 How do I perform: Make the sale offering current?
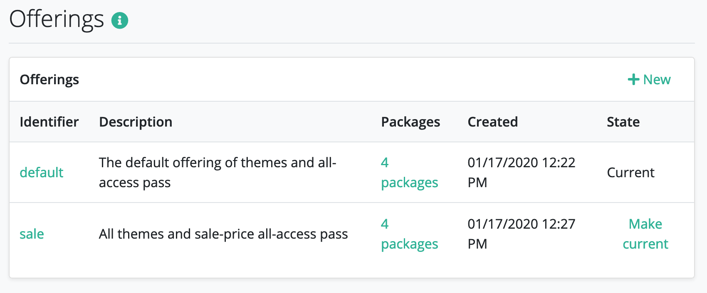tap(645, 234)
